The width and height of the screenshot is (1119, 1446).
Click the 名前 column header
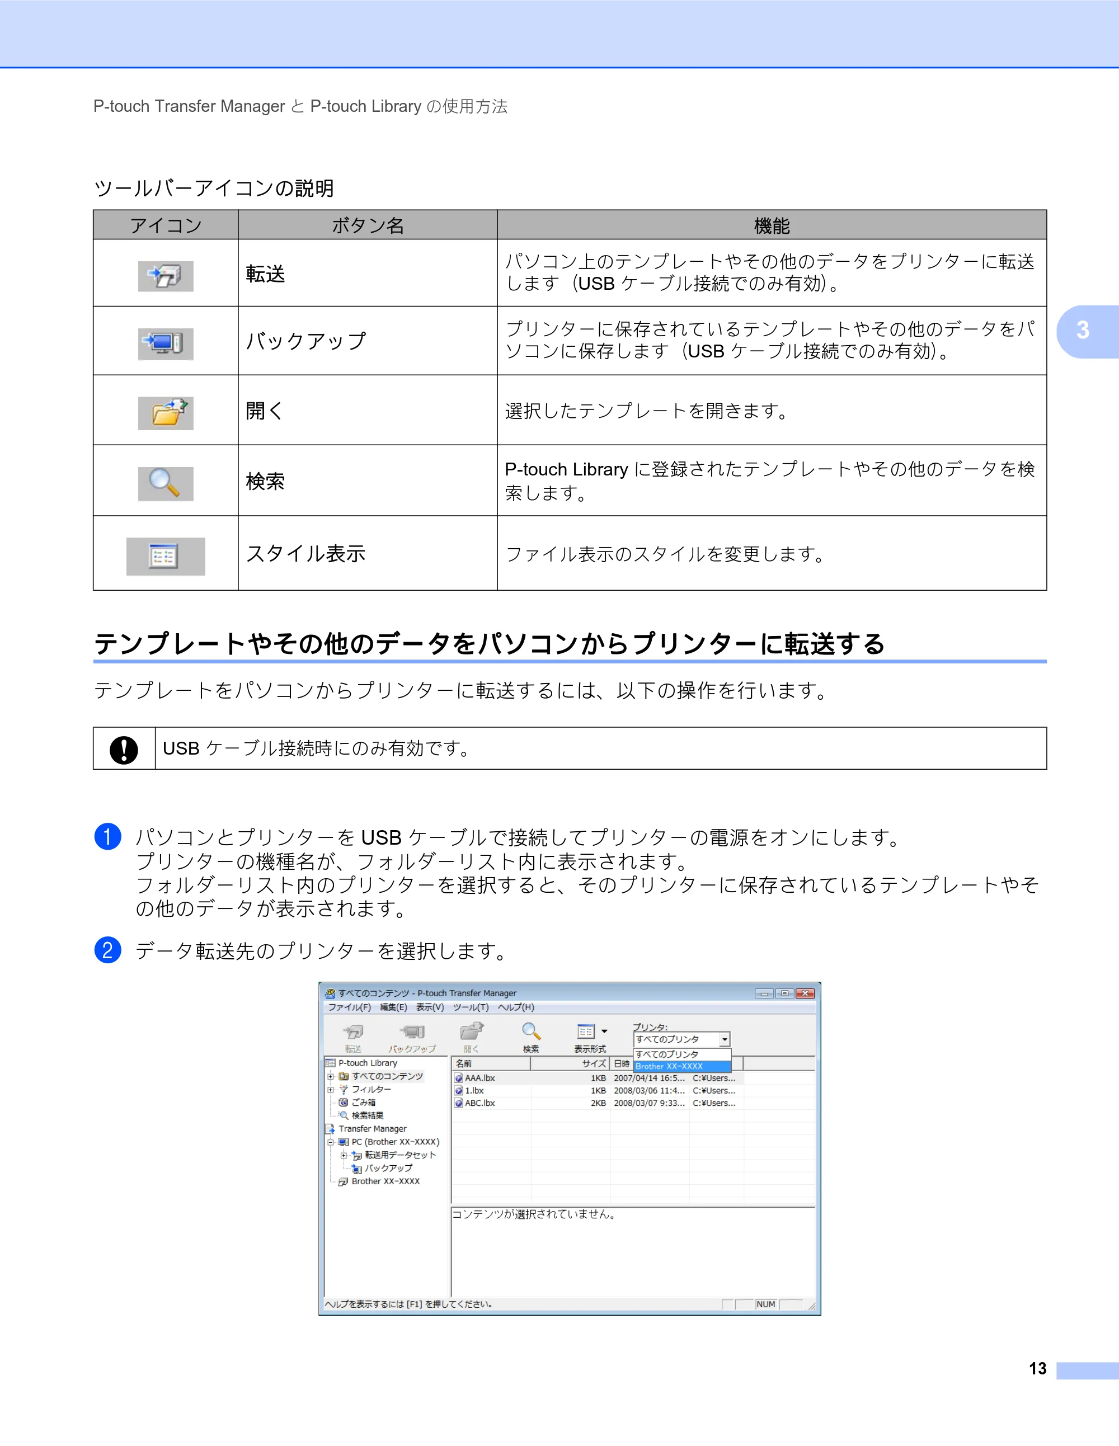pyautogui.click(x=491, y=1064)
